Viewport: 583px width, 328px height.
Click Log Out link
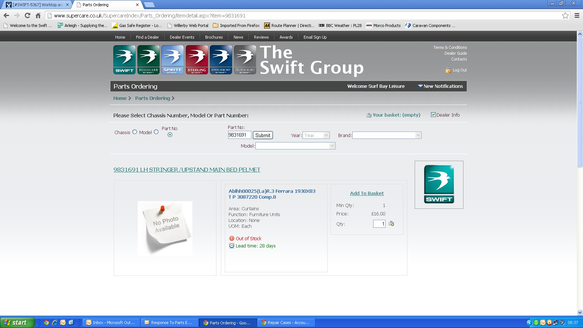click(x=459, y=70)
